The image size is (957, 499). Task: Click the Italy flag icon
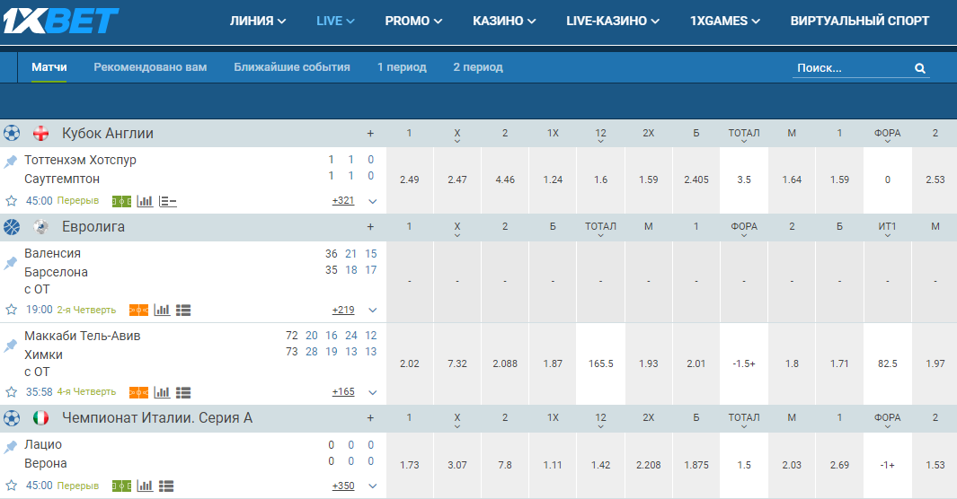tap(41, 418)
